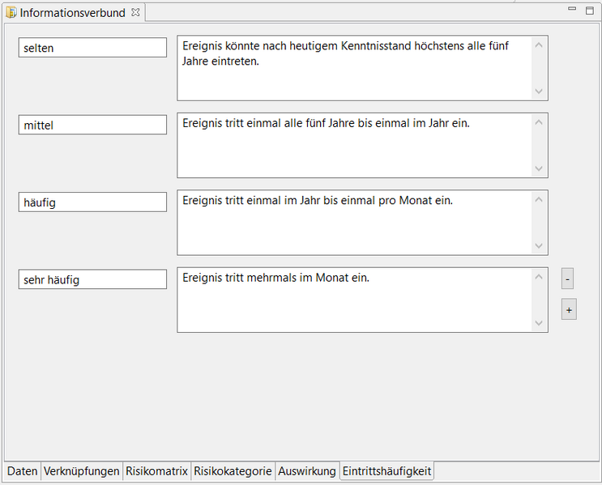Click the 'selten' frequency name field
The image size is (602, 485).
click(92, 48)
